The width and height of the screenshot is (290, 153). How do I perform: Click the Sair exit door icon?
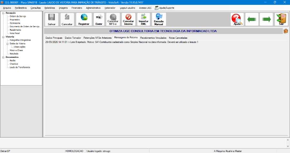(x=281, y=19)
